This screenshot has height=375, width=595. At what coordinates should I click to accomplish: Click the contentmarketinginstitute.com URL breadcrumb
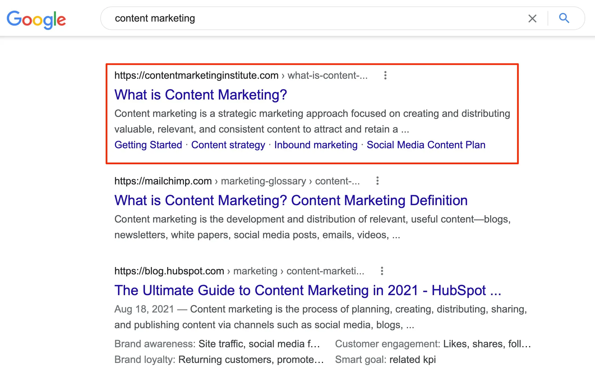click(x=196, y=75)
